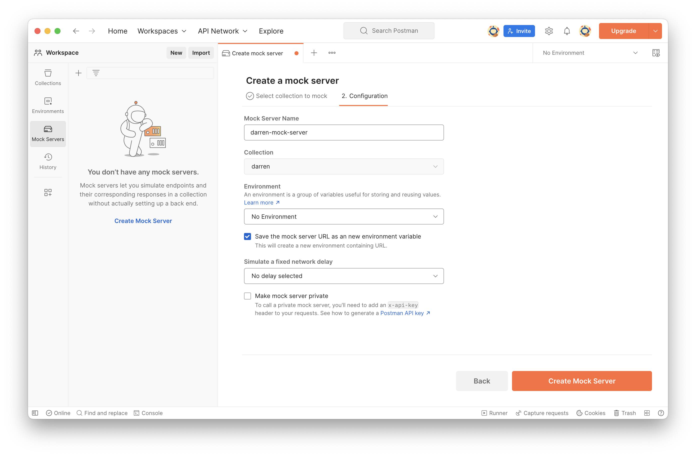Click the environment quick look icon
Screen dimensions: 696x456
[656, 53]
